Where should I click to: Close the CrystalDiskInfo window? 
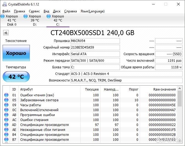pyautogui.click(x=178, y=4)
